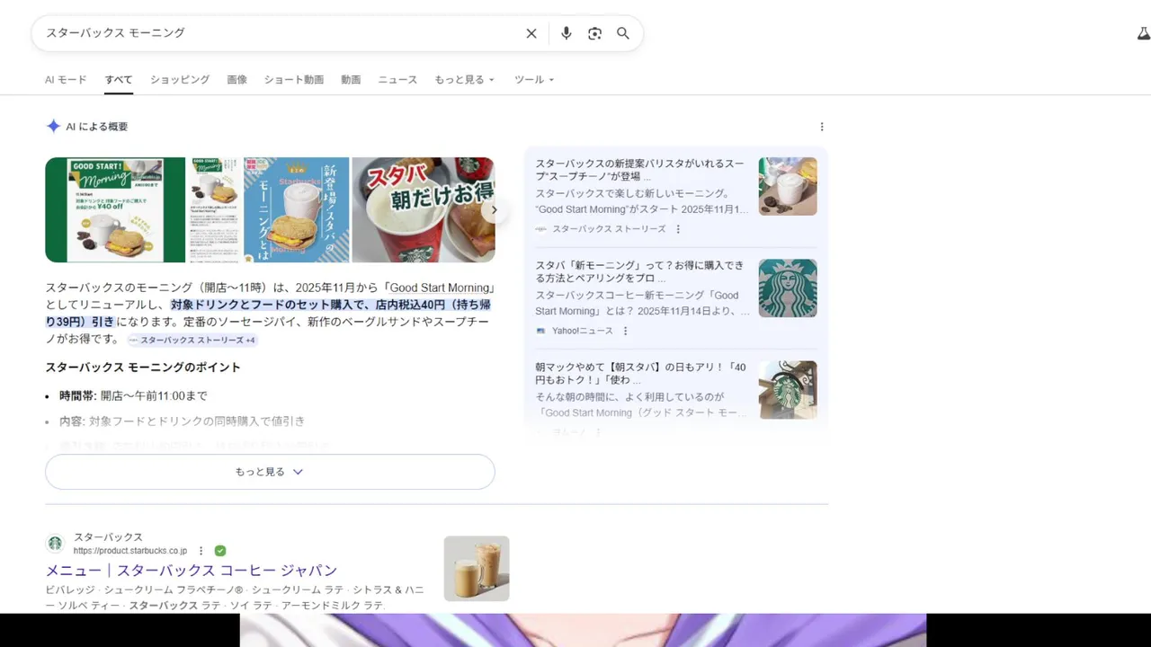The image size is (1151, 647).
Task: Open the ショッピング tab
Action: click(x=180, y=79)
